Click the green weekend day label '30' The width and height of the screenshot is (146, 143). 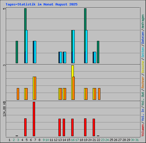coord(133,140)
